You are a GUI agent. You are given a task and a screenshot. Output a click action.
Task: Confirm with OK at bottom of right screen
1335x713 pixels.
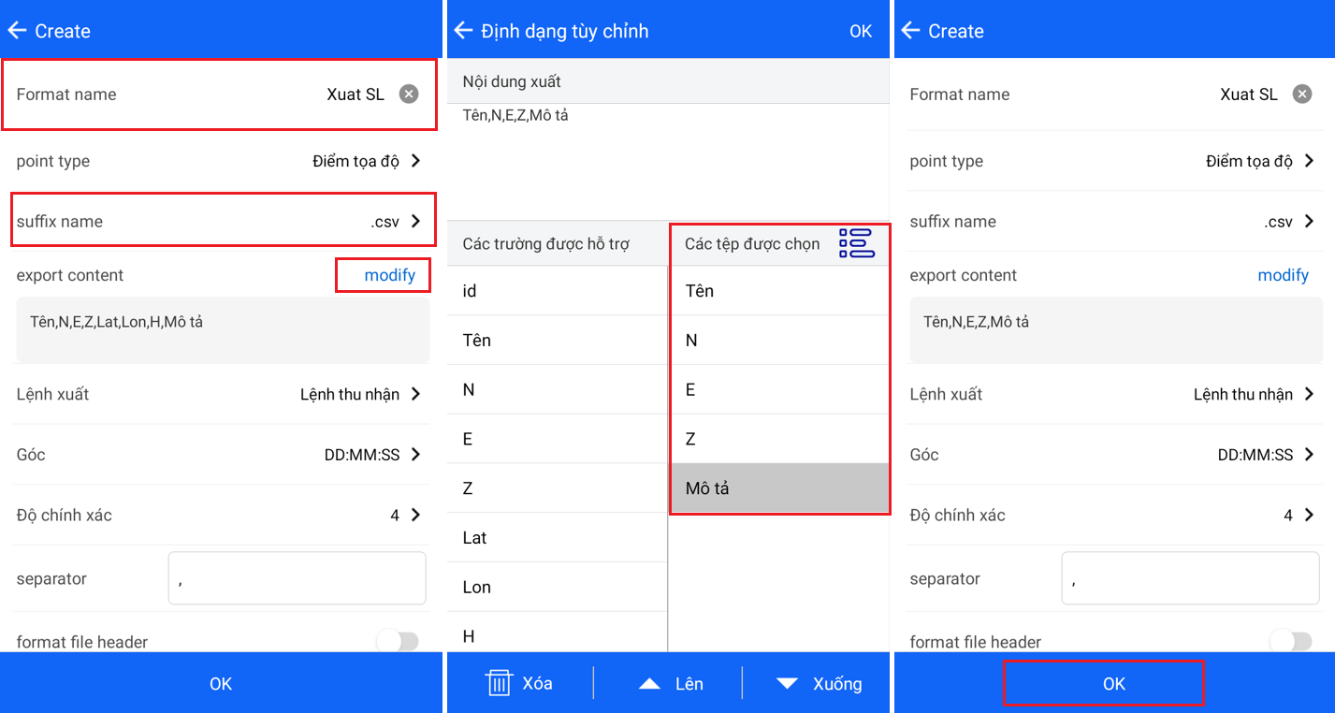click(x=1114, y=683)
